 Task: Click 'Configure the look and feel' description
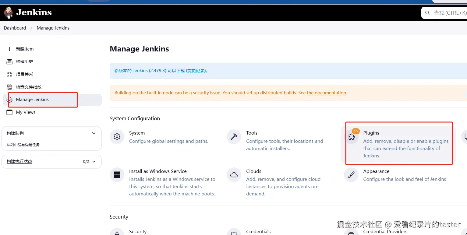[405, 179]
